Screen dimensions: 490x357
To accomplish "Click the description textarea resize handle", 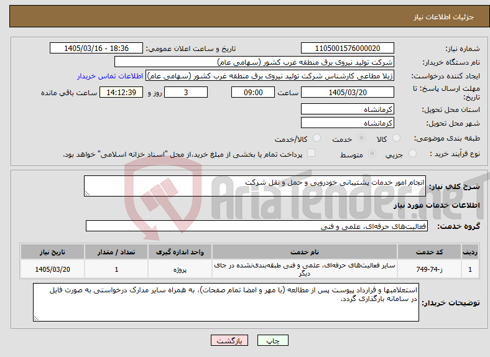I will [x=87, y=193].
